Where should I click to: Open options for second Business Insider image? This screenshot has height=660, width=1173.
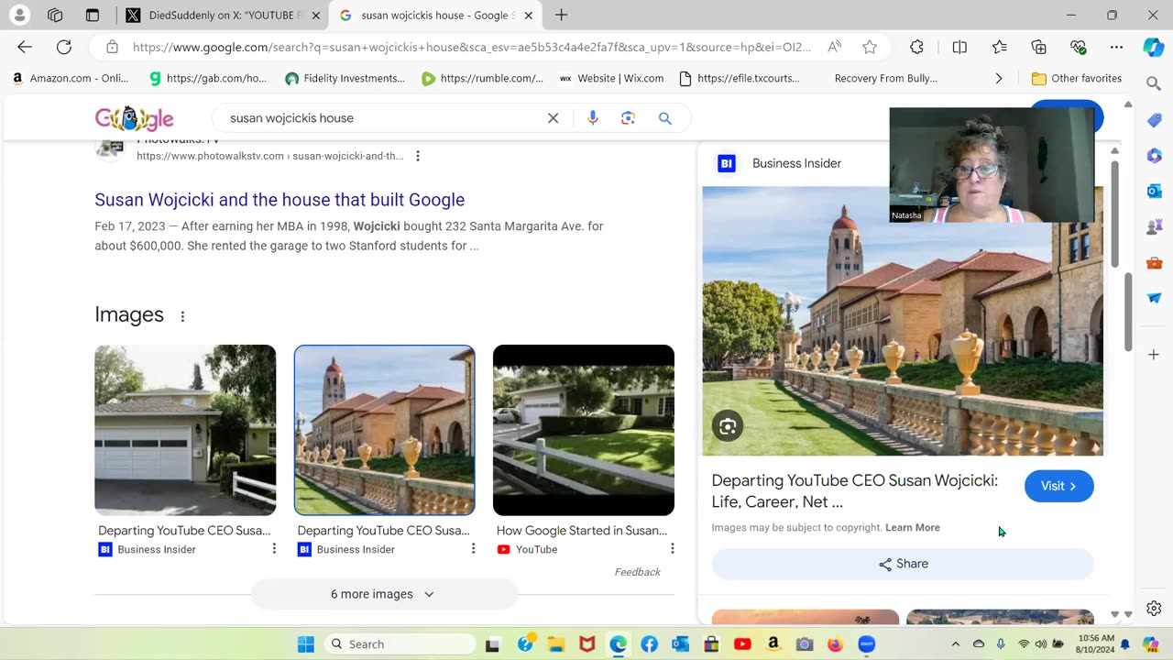point(473,548)
